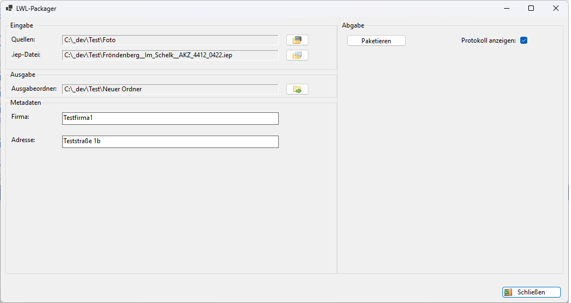The height and width of the screenshot is (303, 571).
Task: Uncheck the Protokoll anzeigen checkbox
Action: pyautogui.click(x=523, y=41)
